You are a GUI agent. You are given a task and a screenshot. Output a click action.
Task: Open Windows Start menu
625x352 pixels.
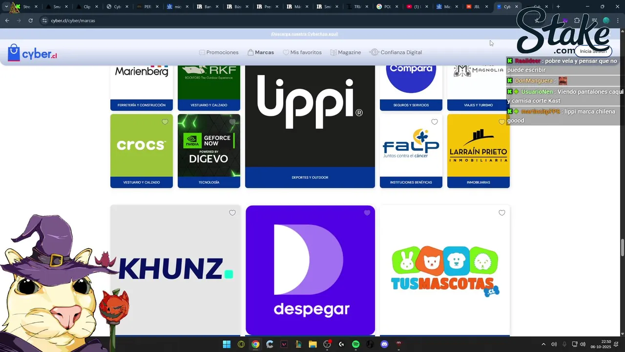coord(227,344)
